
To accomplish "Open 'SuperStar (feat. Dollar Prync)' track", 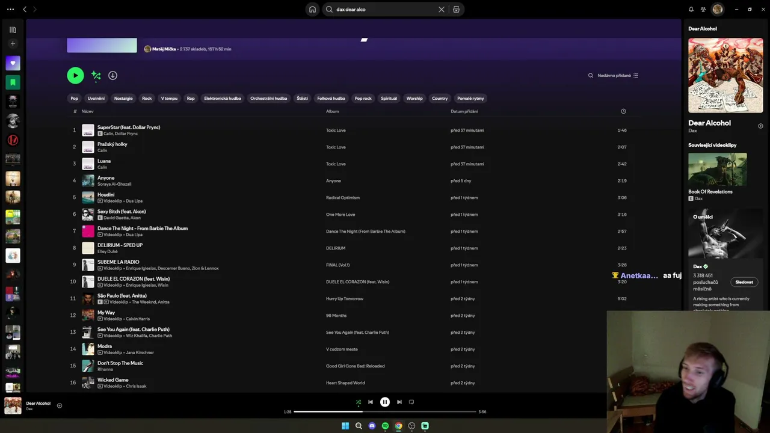I will coord(129,127).
